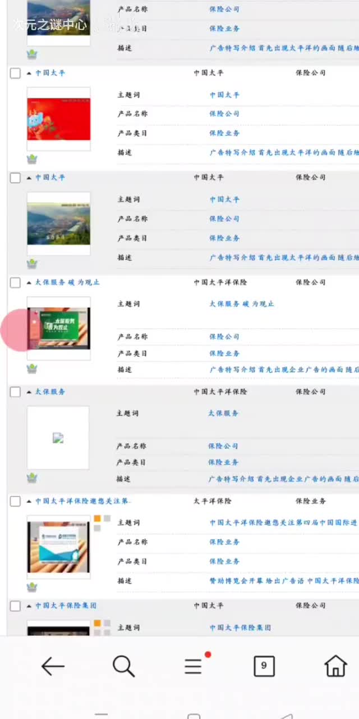
Task: Open 中国太平保险集团 title link
Action: click(66, 606)
